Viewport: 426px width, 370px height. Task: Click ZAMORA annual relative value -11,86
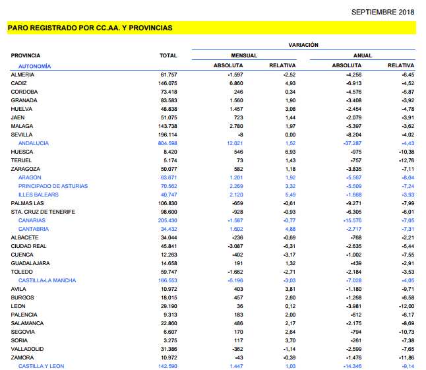pos(406,357)
